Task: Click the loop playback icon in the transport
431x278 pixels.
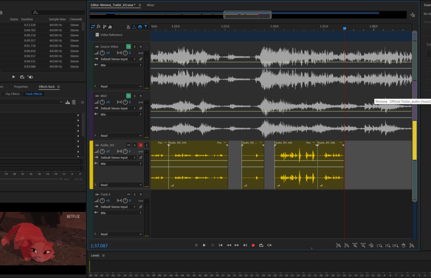Action: 261,245
